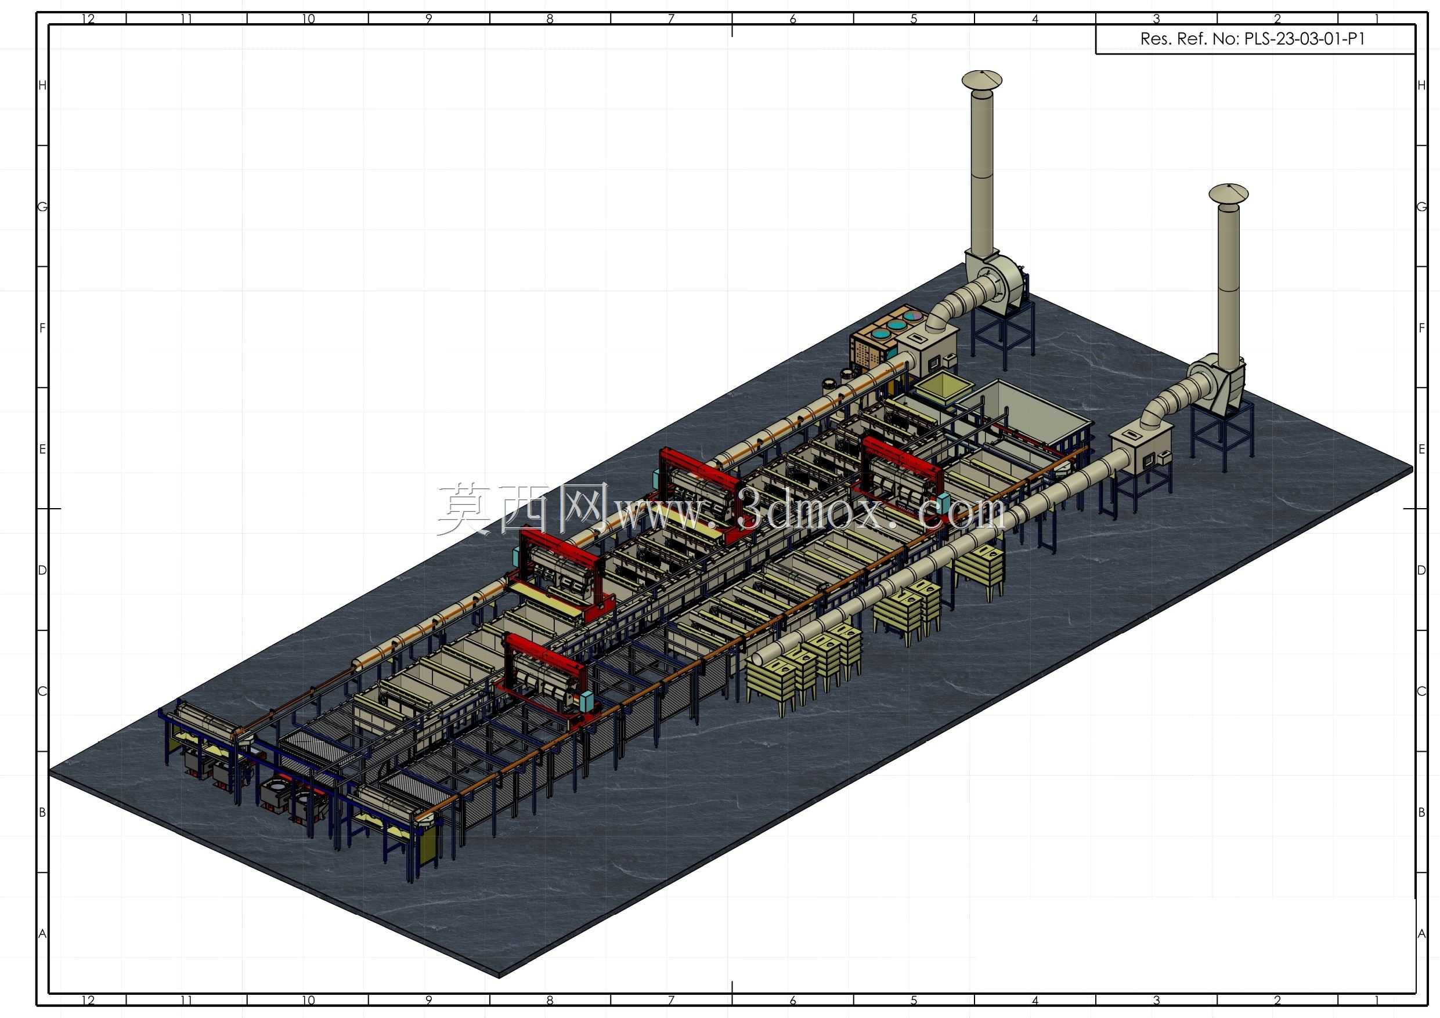Click zone letter E on the left border
Viewport: 1440px width, 1018px height.
[x=42, y=449]
